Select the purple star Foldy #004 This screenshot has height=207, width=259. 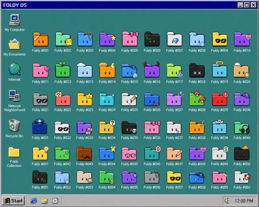click(x=108, y=39)
